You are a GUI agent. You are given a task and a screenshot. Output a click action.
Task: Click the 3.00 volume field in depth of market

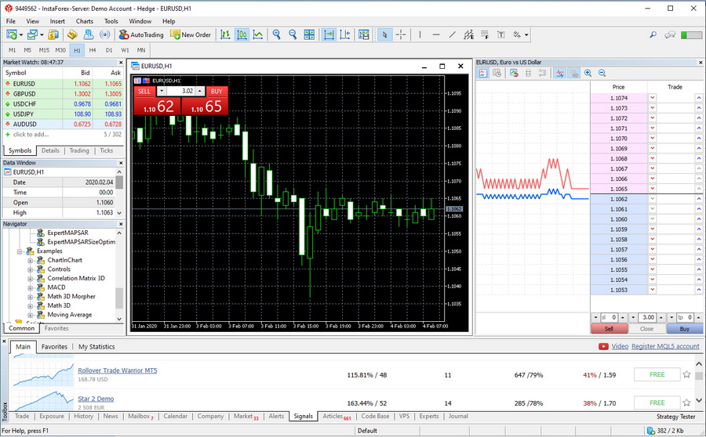pos(647,317)
